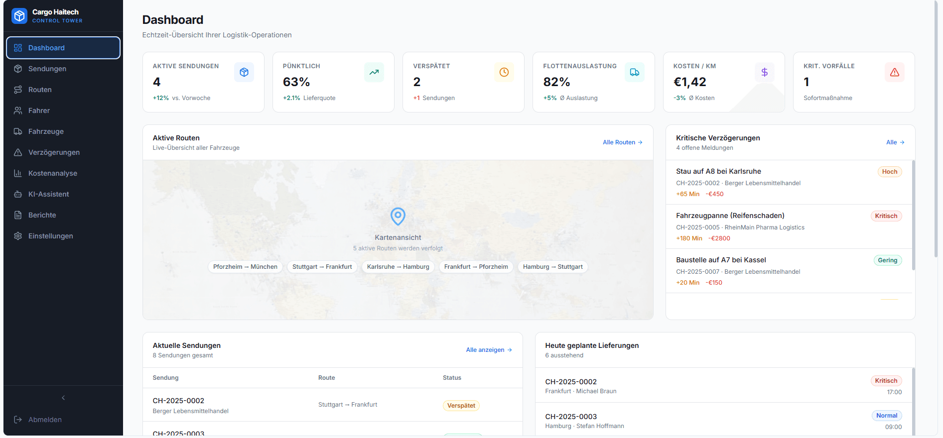The height and width of the screenshot is (438, 943).
Task: Click the 82% Flottenauslastung value
Action: pos(556,82)
